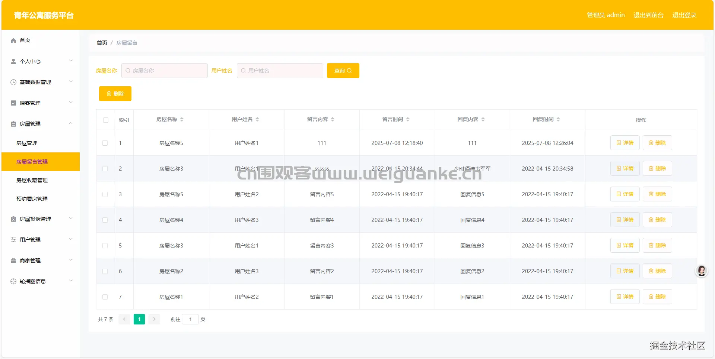Click the 查询 search button
Viewport: 715px width, 359px height.
[343, 71]
